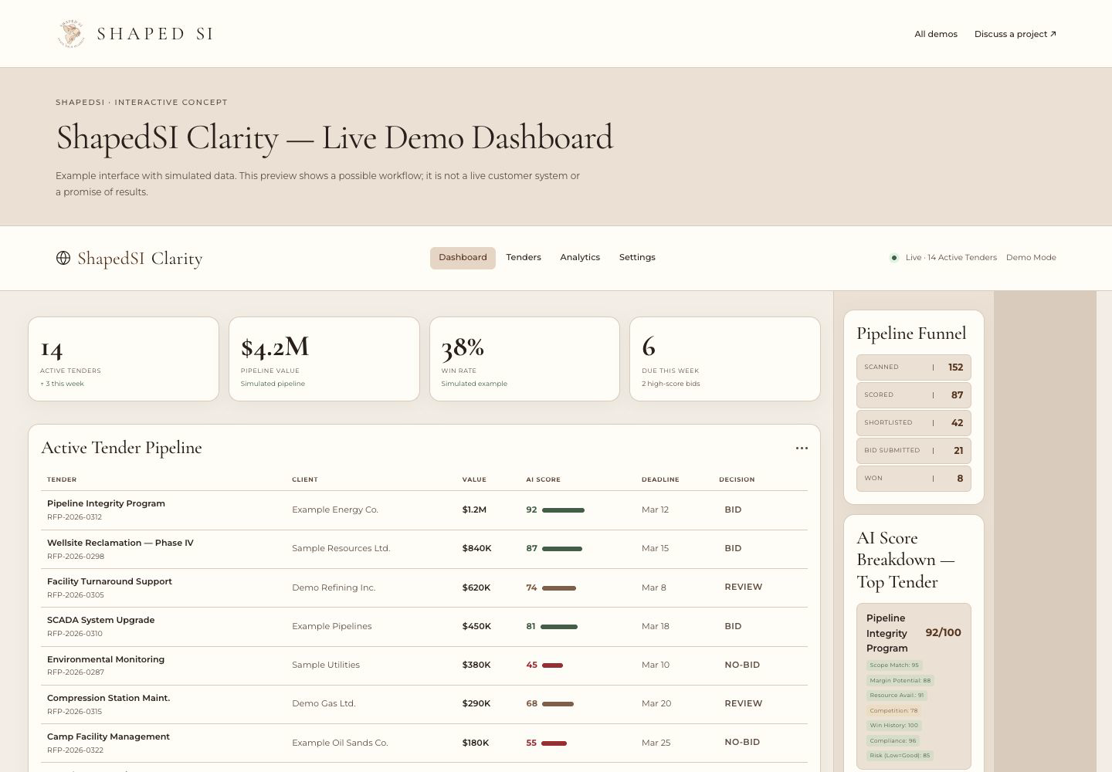
Task: Open the Dashboard tab
Action: pyautogui.click(x=463, y=258)
